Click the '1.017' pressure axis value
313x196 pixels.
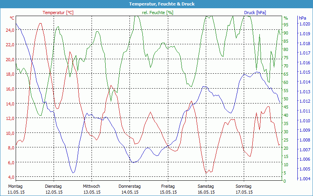(x=304, y=53)
